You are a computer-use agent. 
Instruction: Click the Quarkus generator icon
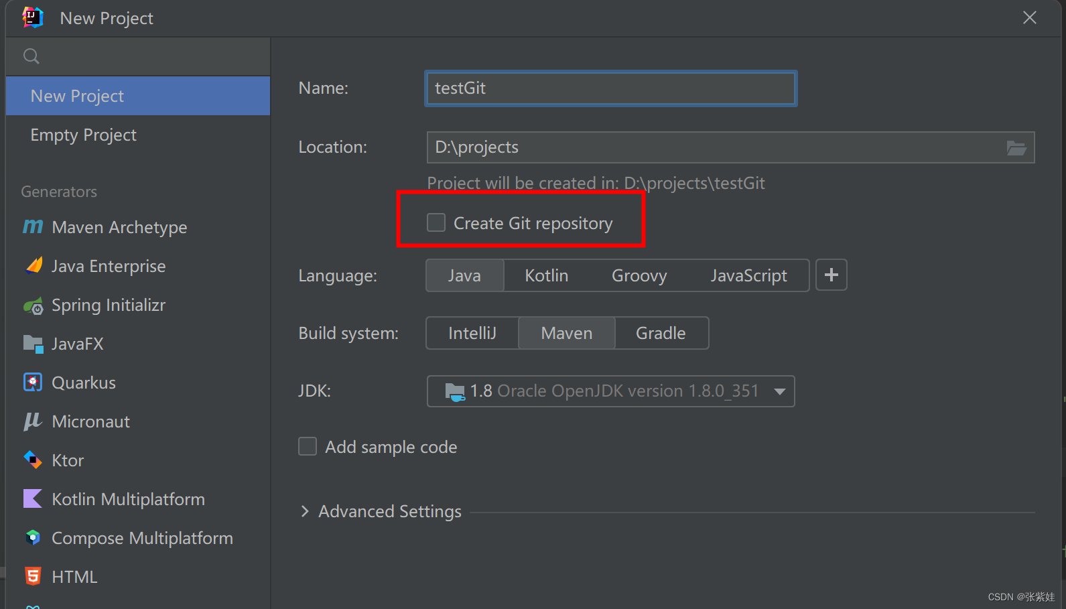[x=33, y=383]
